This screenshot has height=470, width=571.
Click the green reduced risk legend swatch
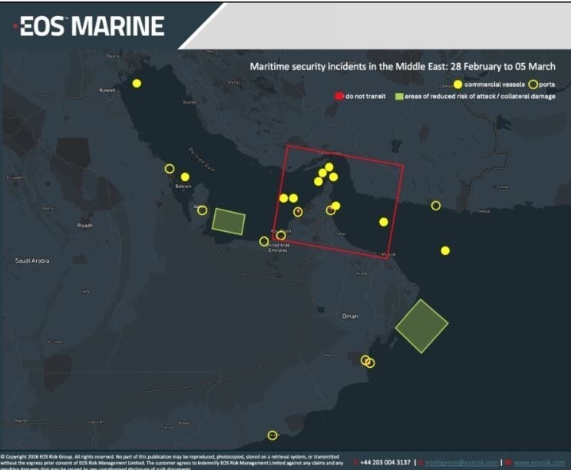coord(398,97)
